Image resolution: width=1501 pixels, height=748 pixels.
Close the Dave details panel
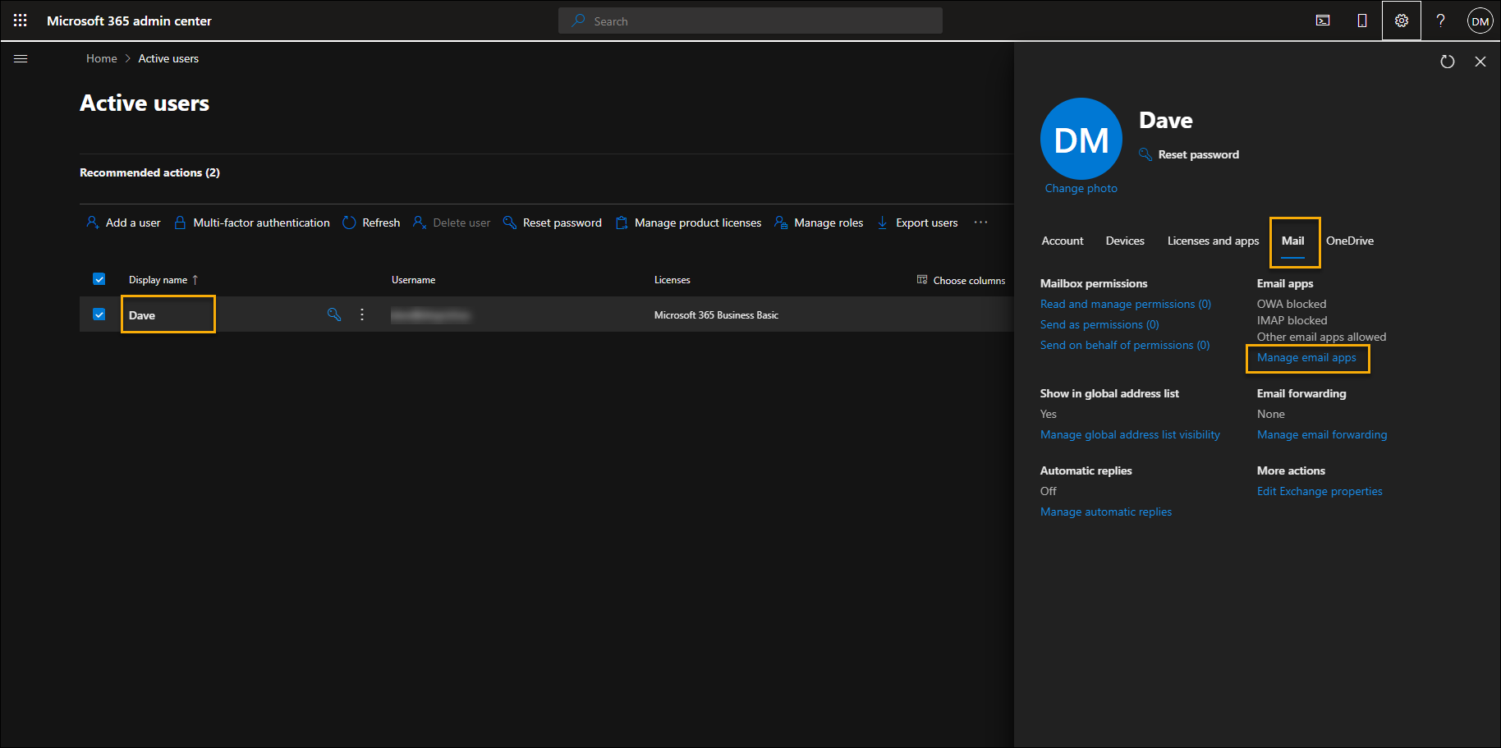1480,62
